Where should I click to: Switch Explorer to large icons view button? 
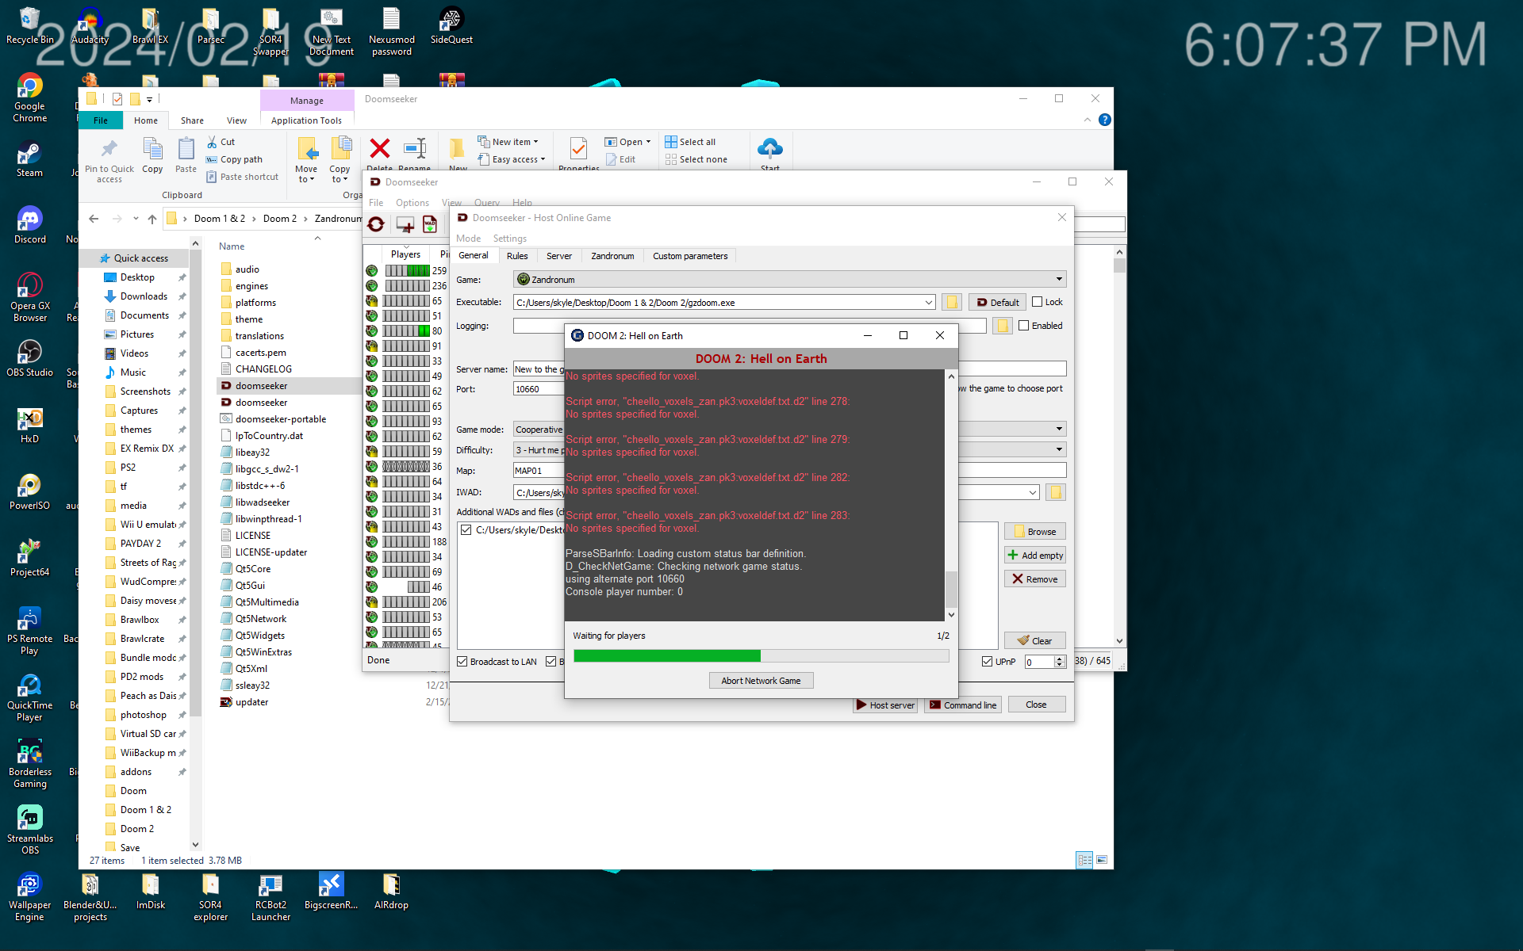click(x=1102, y=860)
